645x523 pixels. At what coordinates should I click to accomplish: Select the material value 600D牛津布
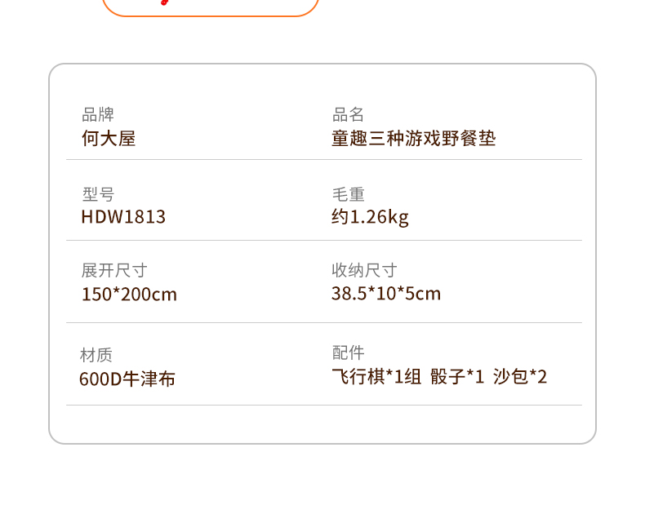tap(127, 379)
